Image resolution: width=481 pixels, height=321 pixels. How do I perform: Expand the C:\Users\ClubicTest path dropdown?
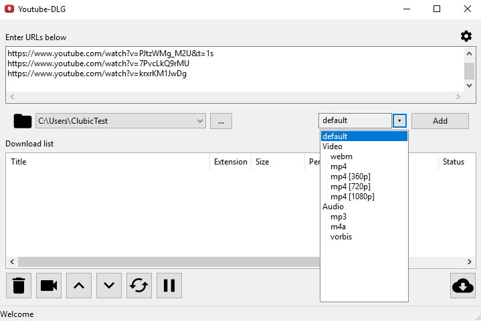[200, 121]
